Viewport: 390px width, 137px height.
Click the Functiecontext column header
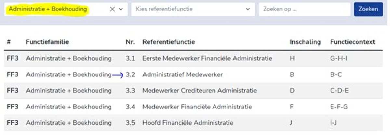[353, 42]
